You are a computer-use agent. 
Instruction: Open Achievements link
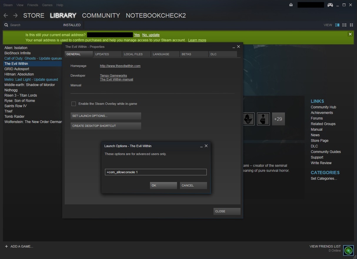[x=322, y=113]
